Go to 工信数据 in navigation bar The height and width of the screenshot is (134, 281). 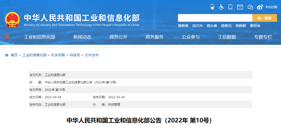coord(227,37)
